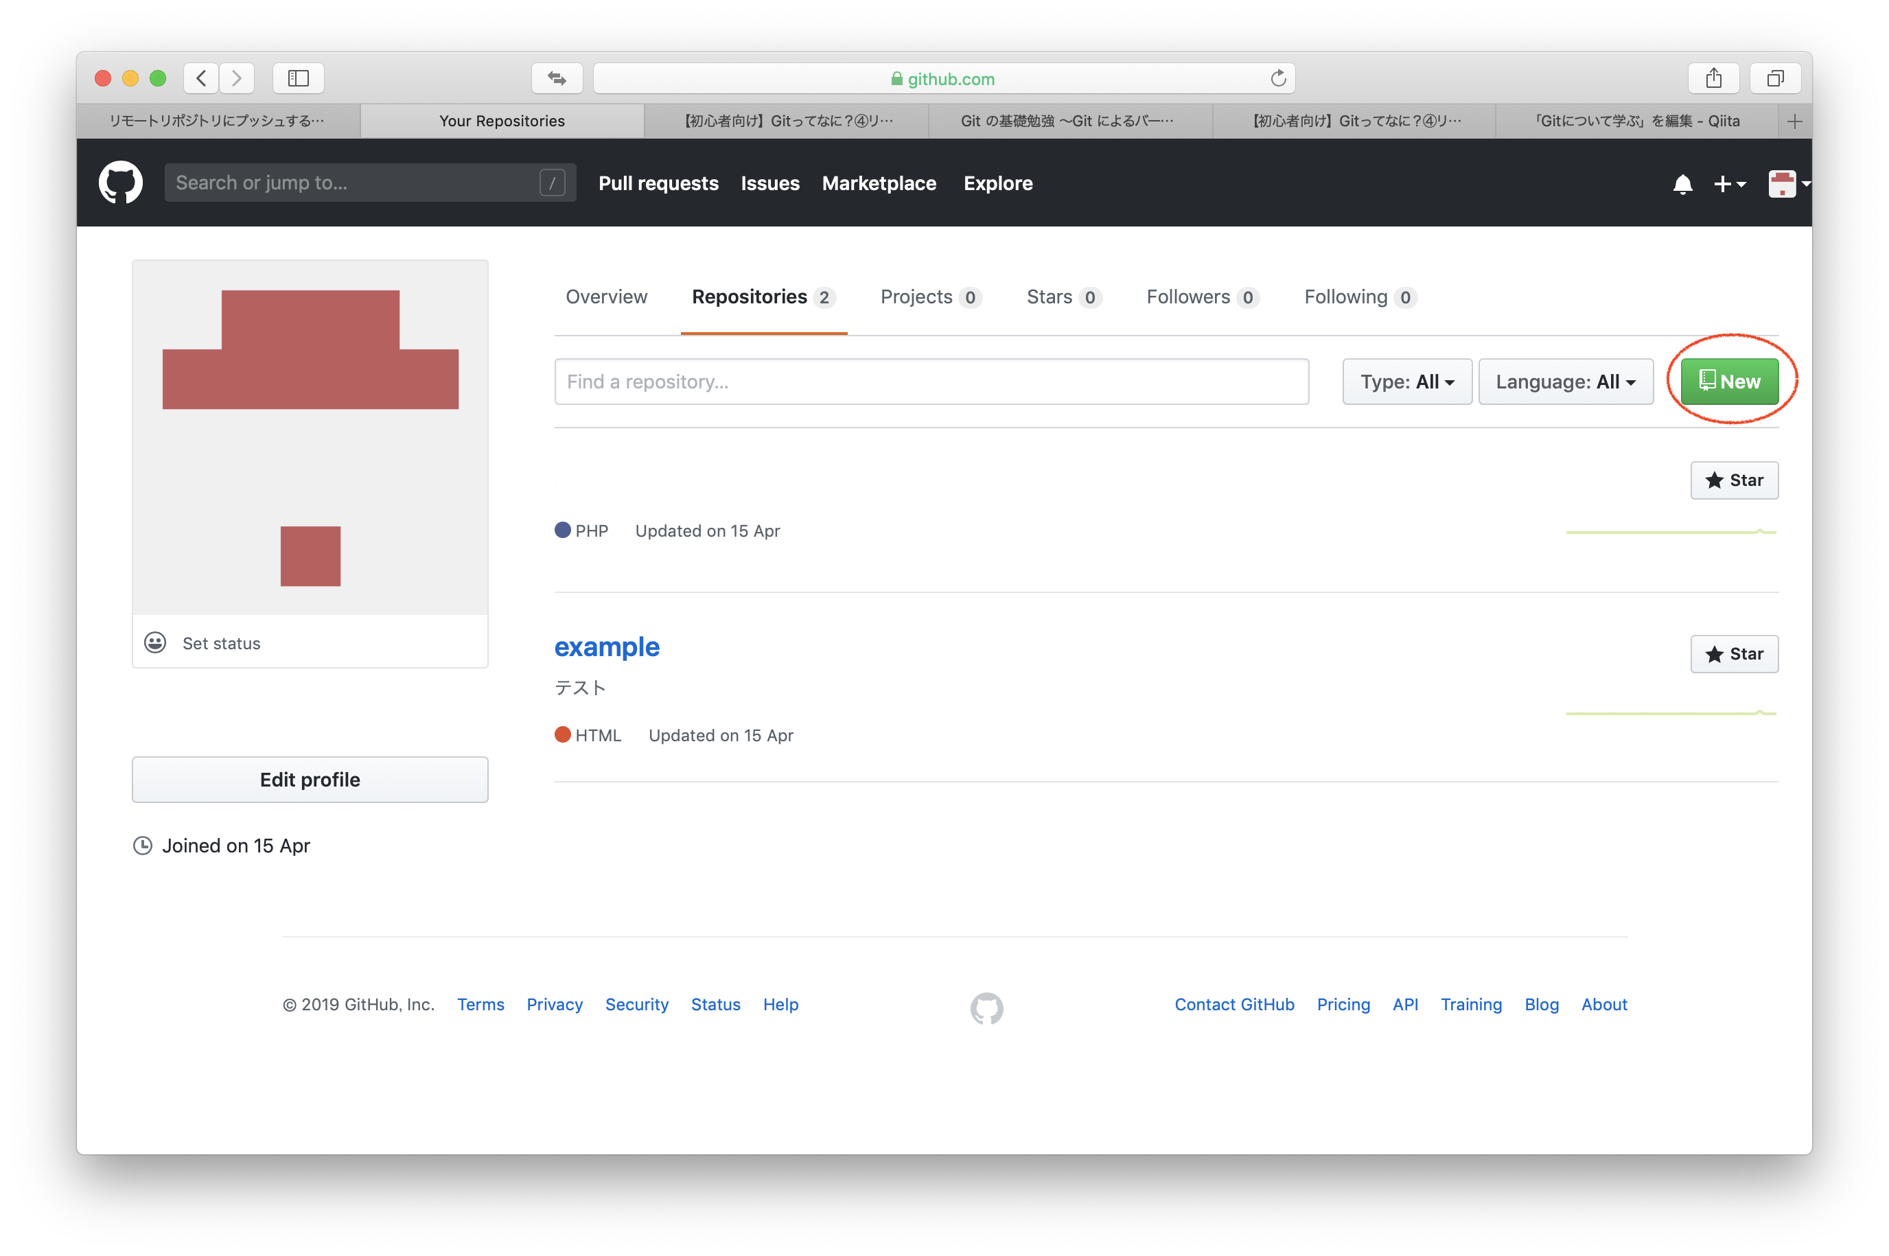Reload the page in the address bar

pos(1278,78)
